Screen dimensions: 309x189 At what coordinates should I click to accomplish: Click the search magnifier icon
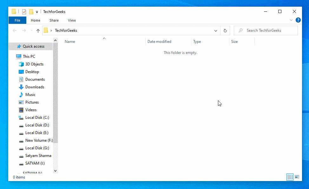(x=240, y=30)
